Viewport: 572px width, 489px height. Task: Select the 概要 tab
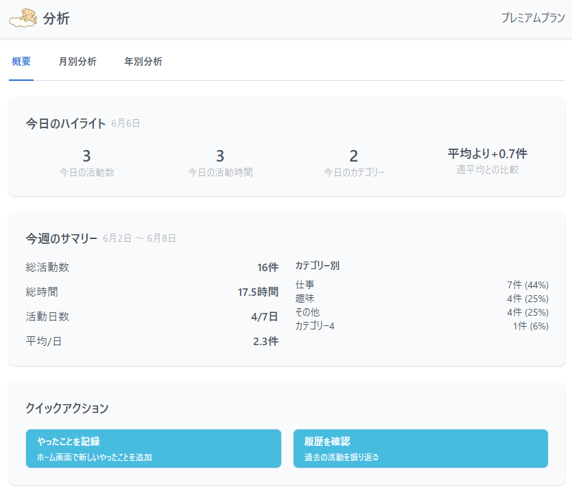click(21, 62)
